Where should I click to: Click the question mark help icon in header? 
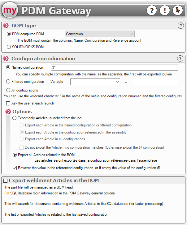[x=151, y=11]
